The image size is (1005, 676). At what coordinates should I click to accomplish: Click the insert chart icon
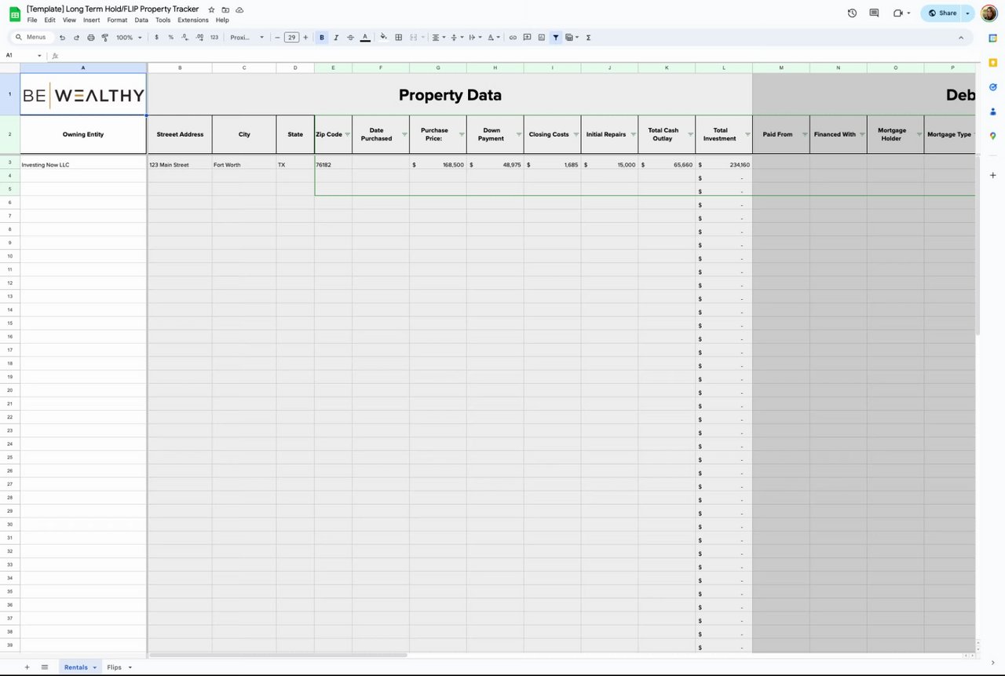pos(541,38)
